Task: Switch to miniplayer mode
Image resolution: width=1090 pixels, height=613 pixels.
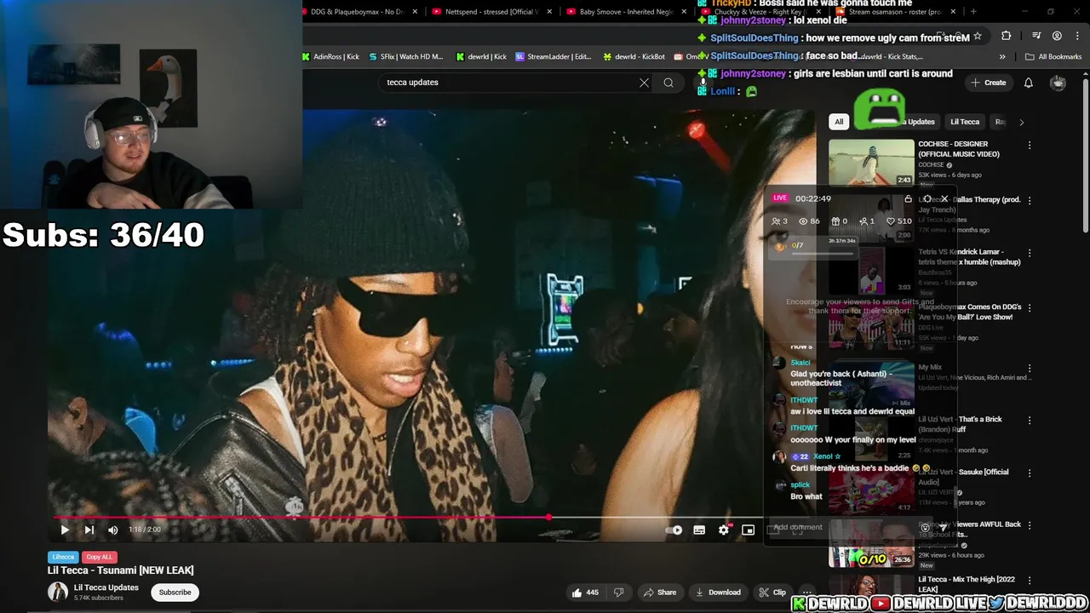Action: point(748,530)
